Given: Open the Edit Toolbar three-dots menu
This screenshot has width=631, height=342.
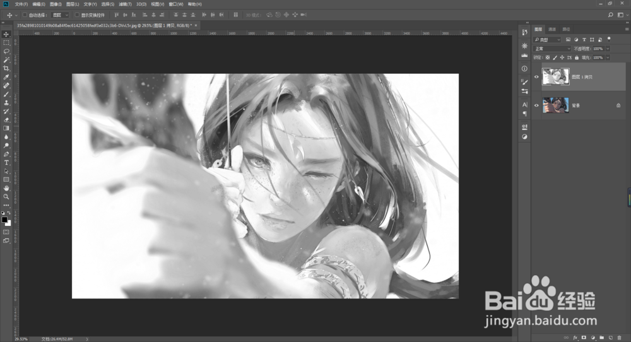Looking at the screenshot, I should pos(6,206).
